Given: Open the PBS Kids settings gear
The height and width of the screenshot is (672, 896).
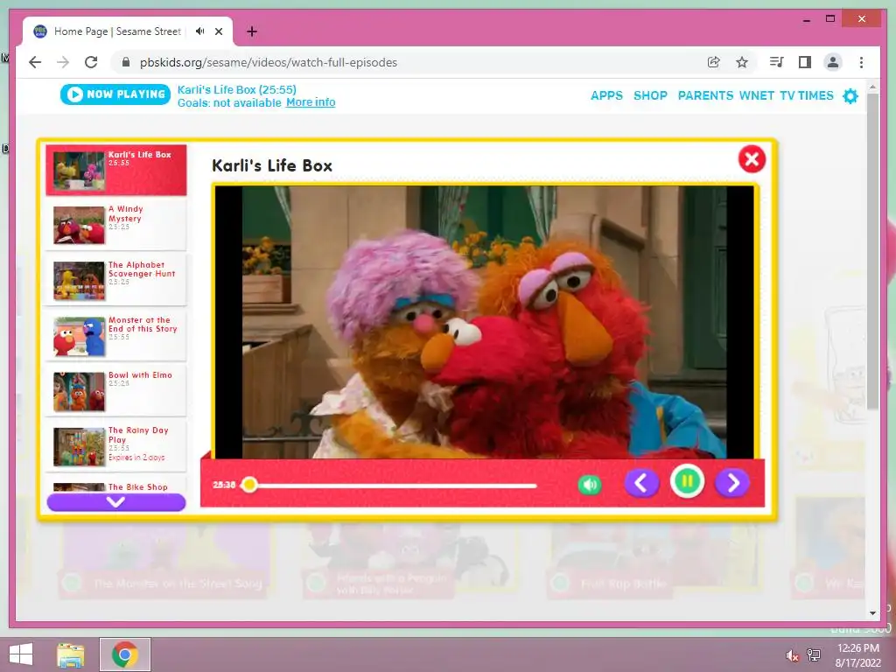Looking at the screenshot, I should pyautogui.click(x=850, y=95).
